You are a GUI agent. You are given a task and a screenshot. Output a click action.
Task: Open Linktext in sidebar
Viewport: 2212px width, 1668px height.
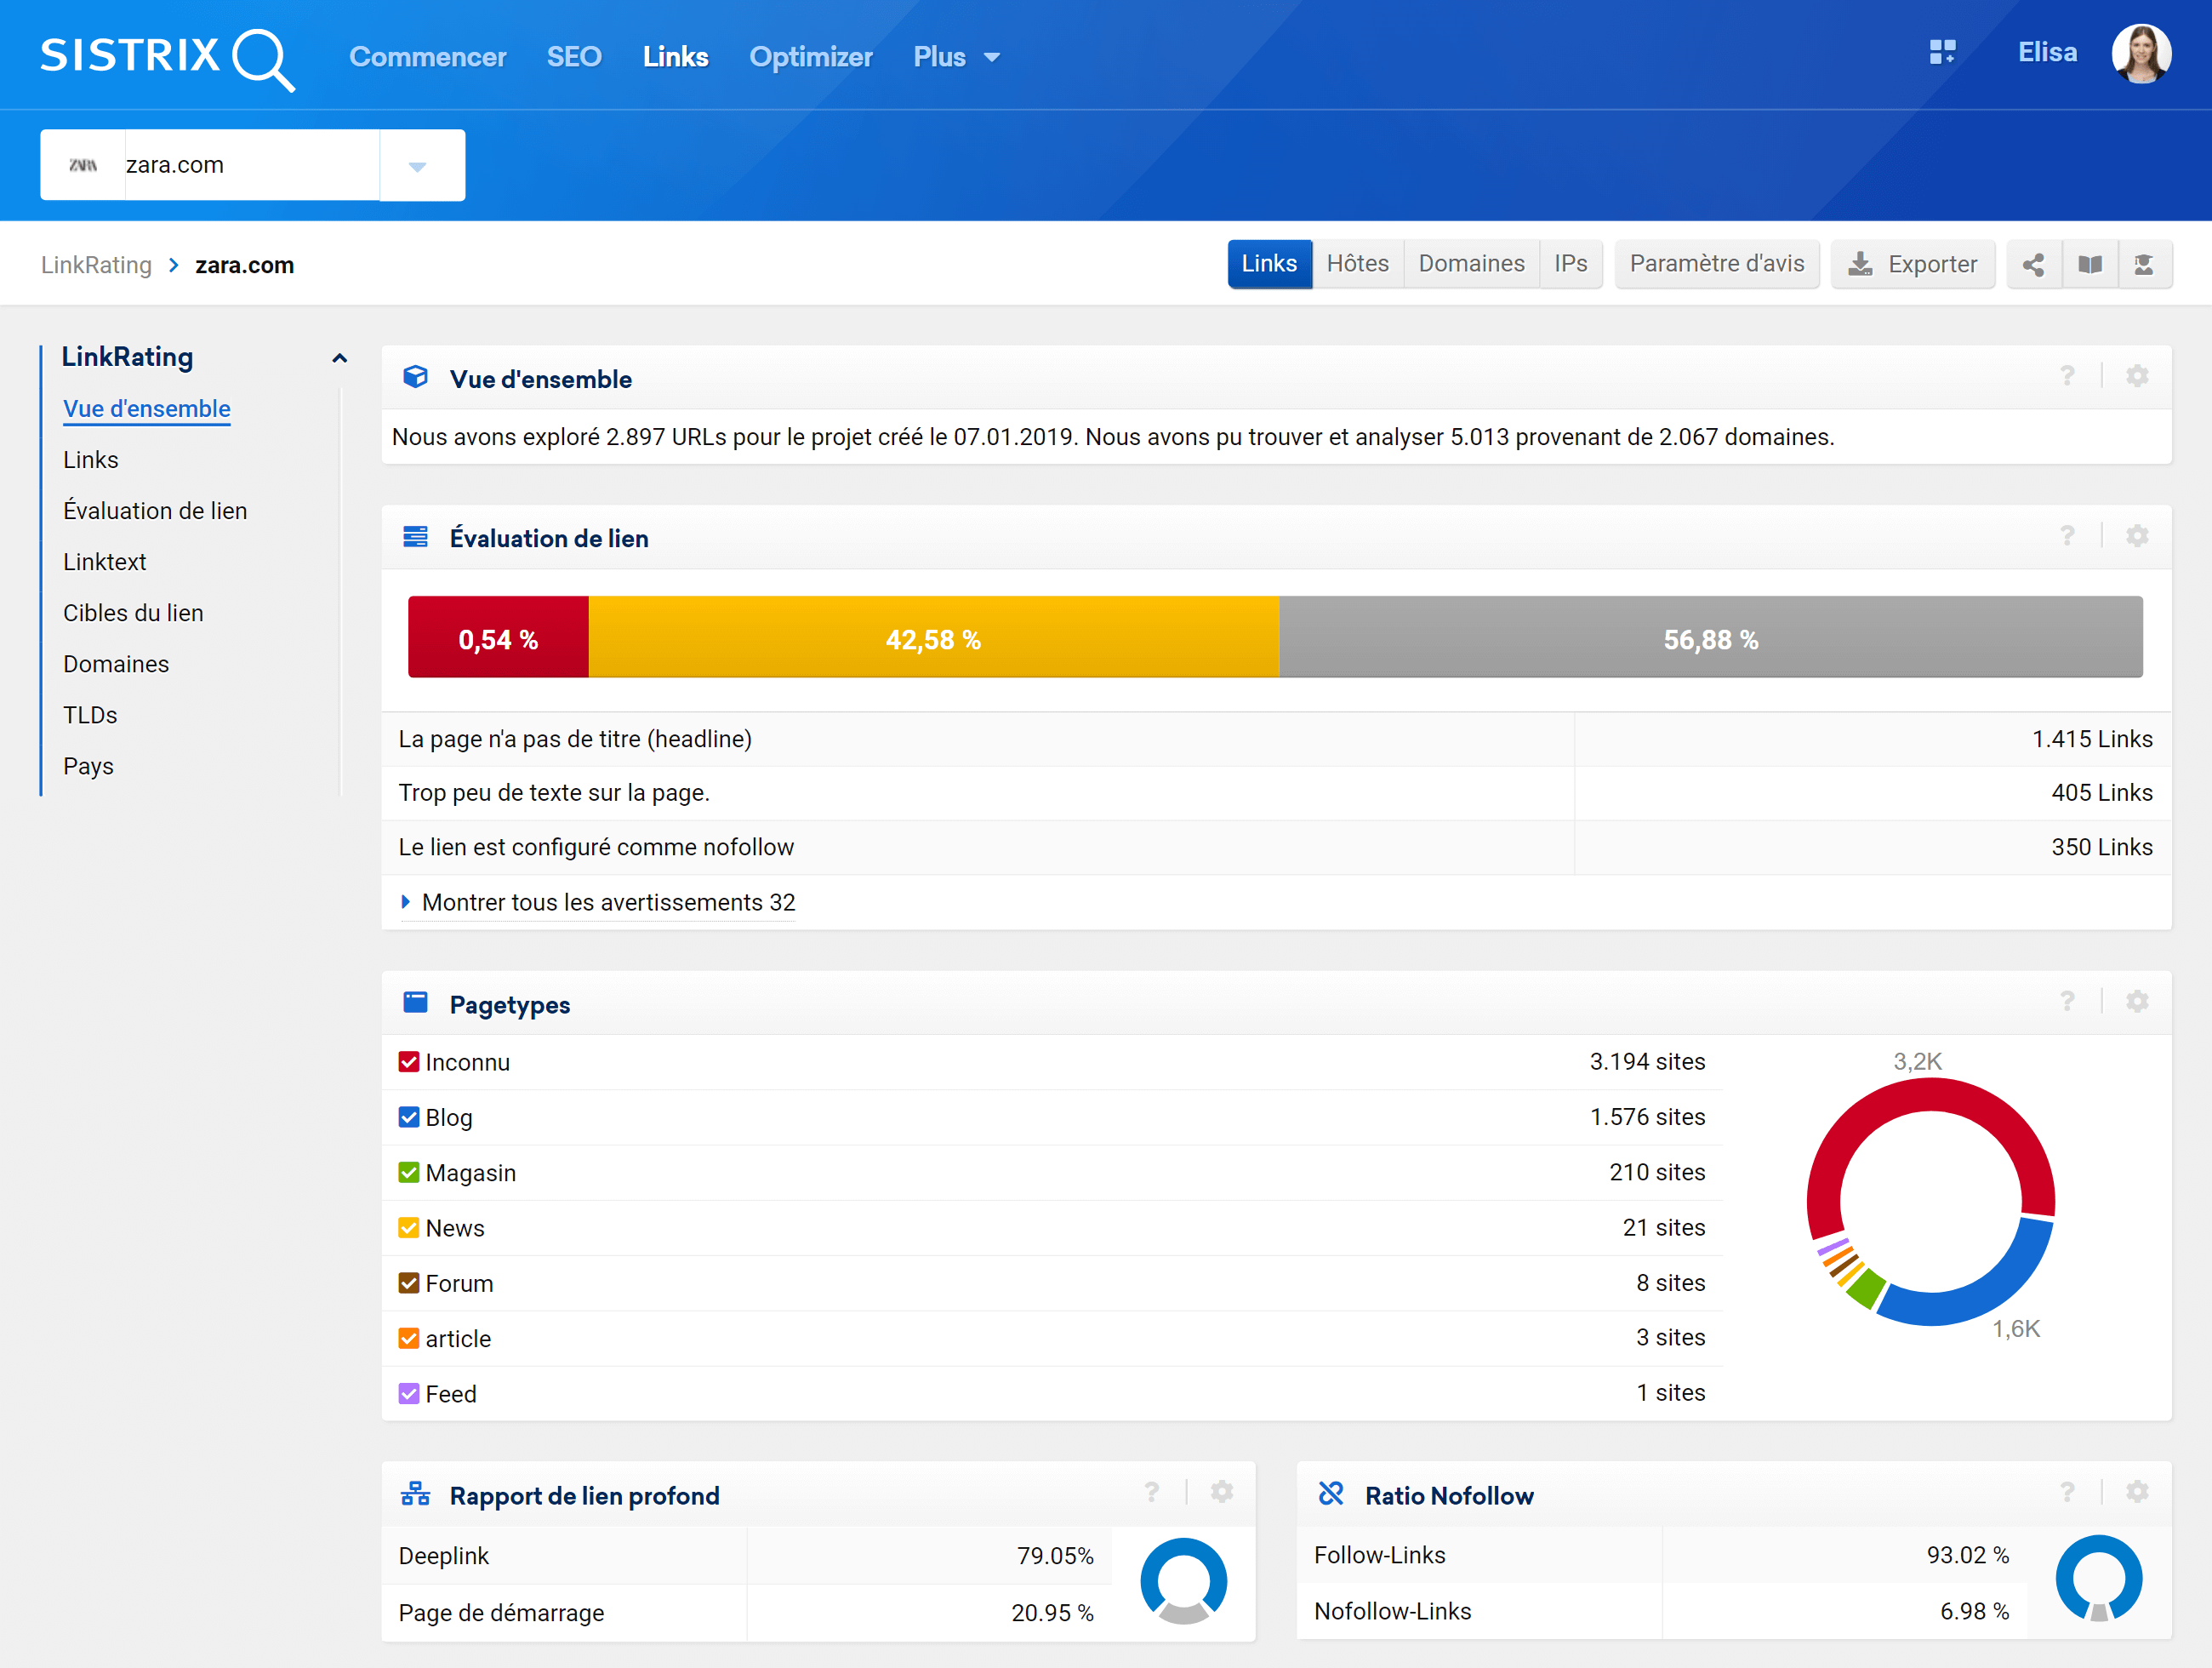(105, 562)
